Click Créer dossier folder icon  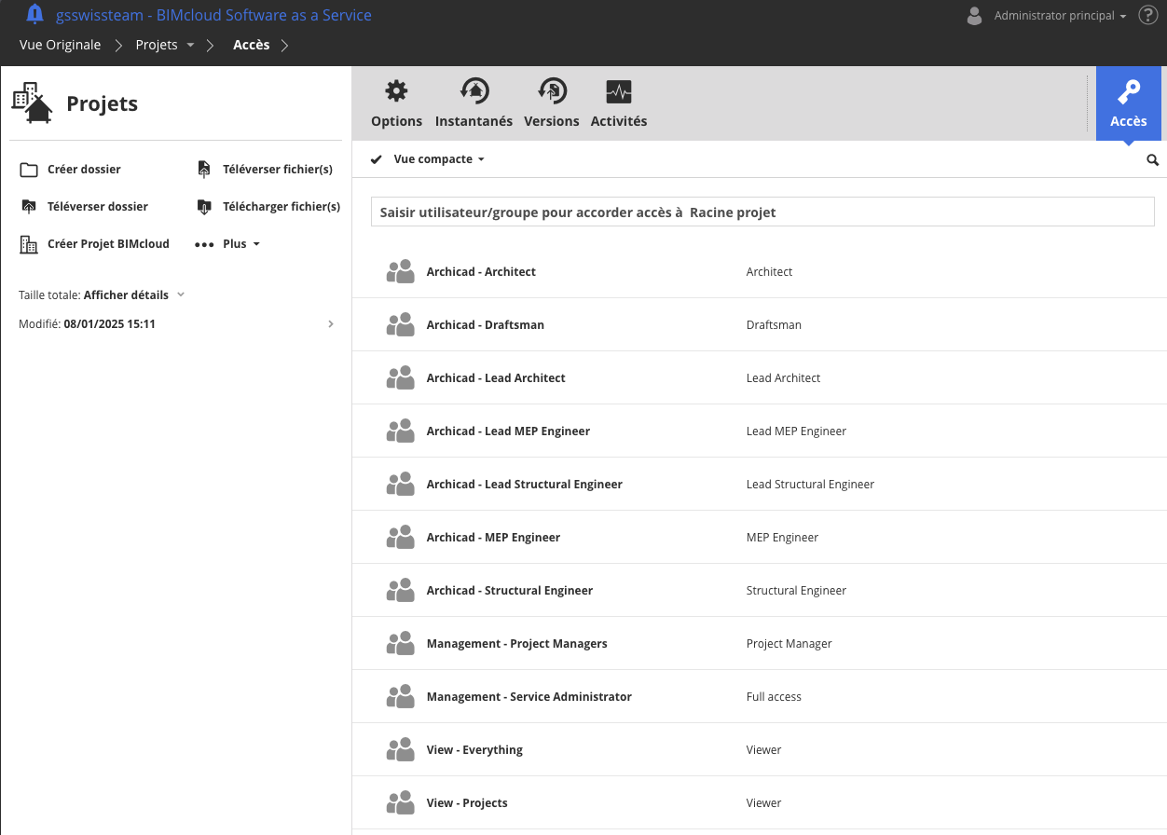point(29,170)
